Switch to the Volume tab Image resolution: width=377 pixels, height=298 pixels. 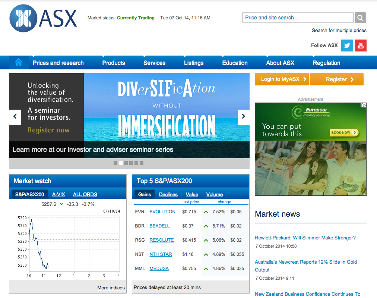pos(215,194)
